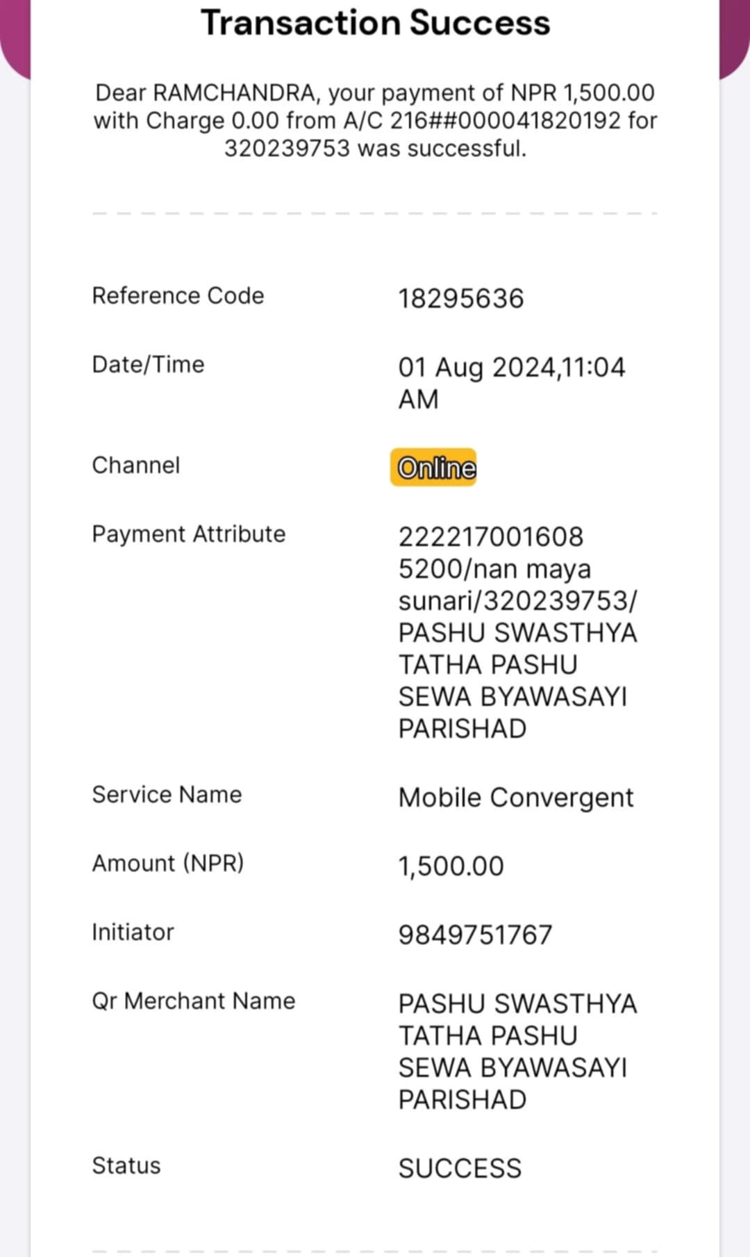
Task: Select initiator number 9849751767
Action: [476, 935]
